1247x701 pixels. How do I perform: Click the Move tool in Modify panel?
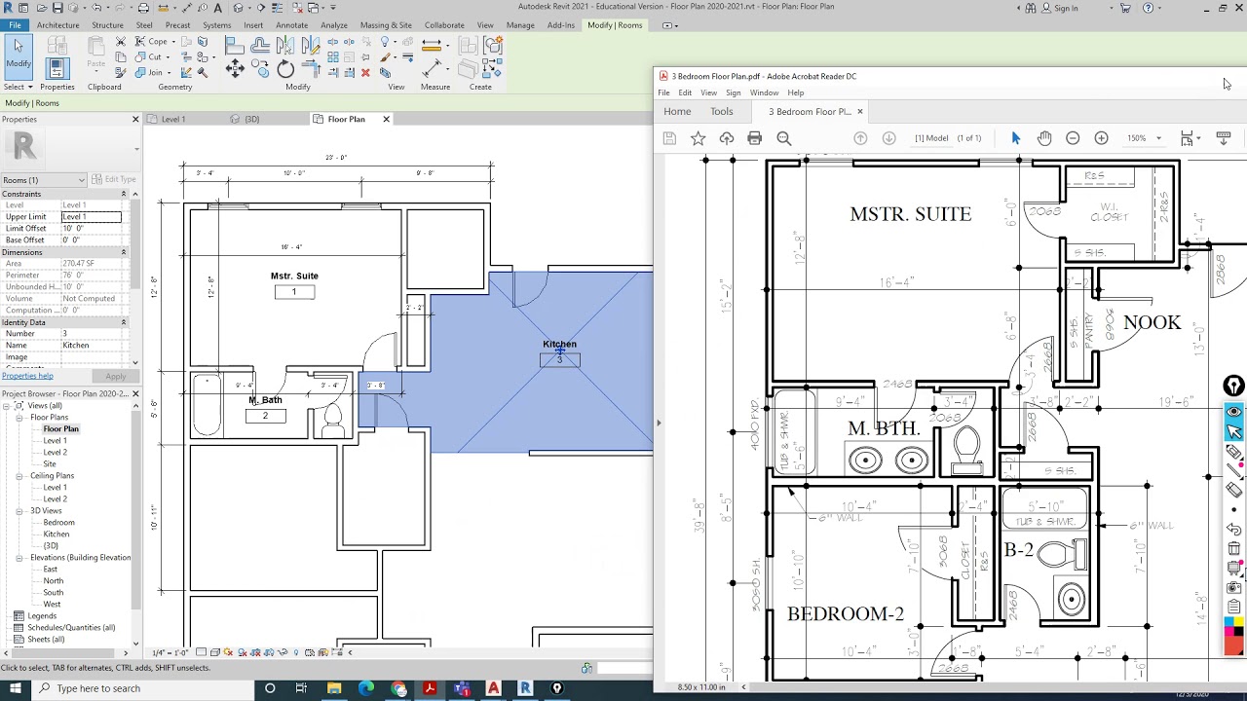(x=235, y=68)
